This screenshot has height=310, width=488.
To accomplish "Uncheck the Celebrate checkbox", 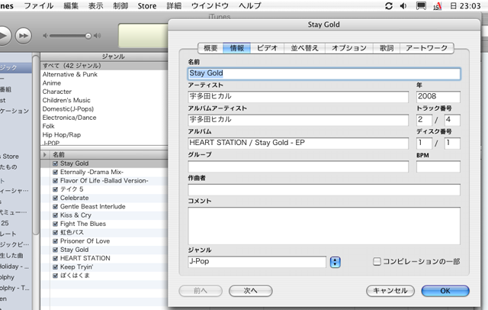I will pos(56,199).
